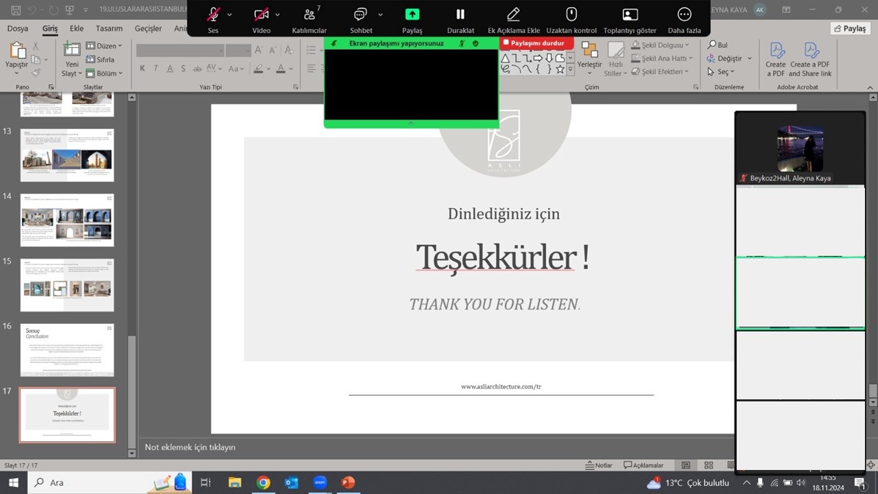
Task: Unmute the microphone with the Ses button
Action: (213, 15)
